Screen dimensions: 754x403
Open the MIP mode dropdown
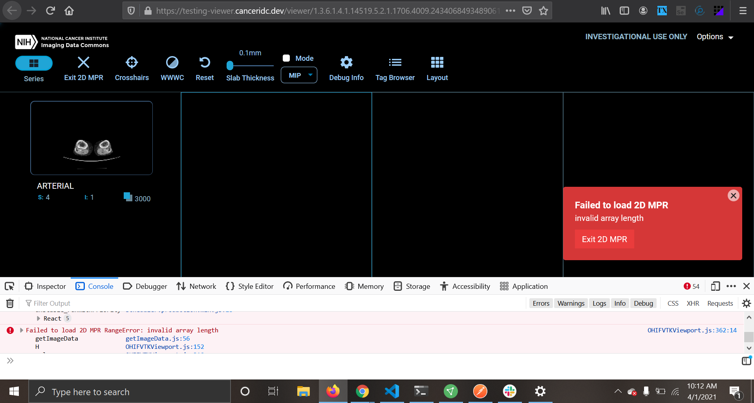point(299,75)
